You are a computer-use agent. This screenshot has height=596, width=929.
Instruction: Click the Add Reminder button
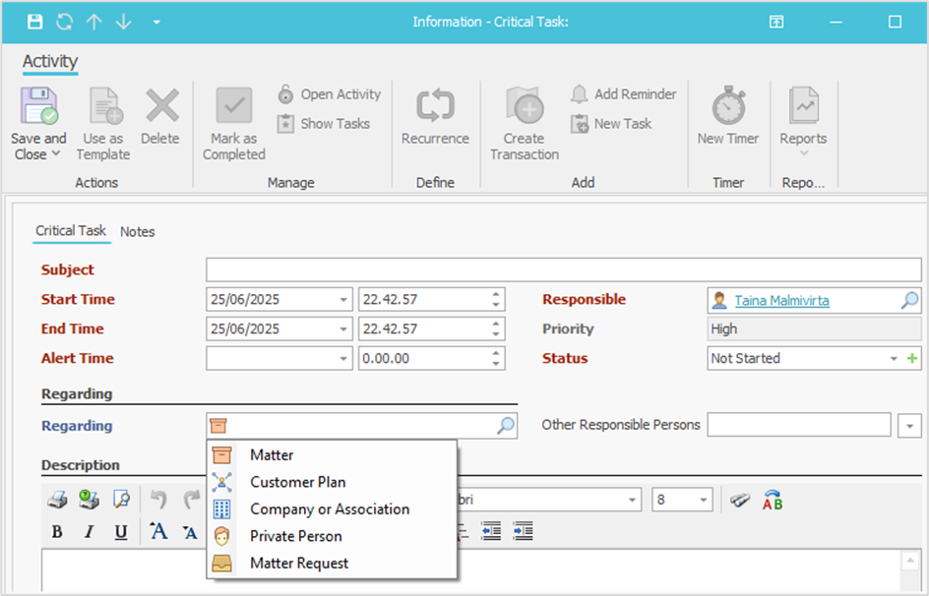tap(624, 94)
